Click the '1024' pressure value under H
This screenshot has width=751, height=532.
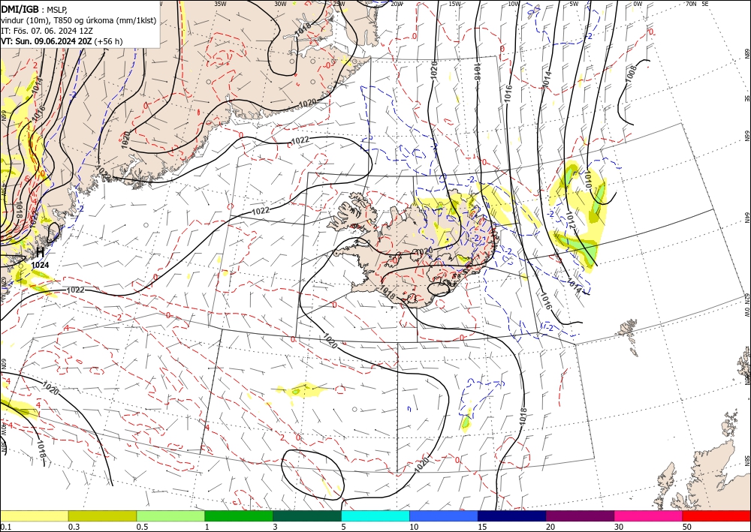(x=40, y=265)
